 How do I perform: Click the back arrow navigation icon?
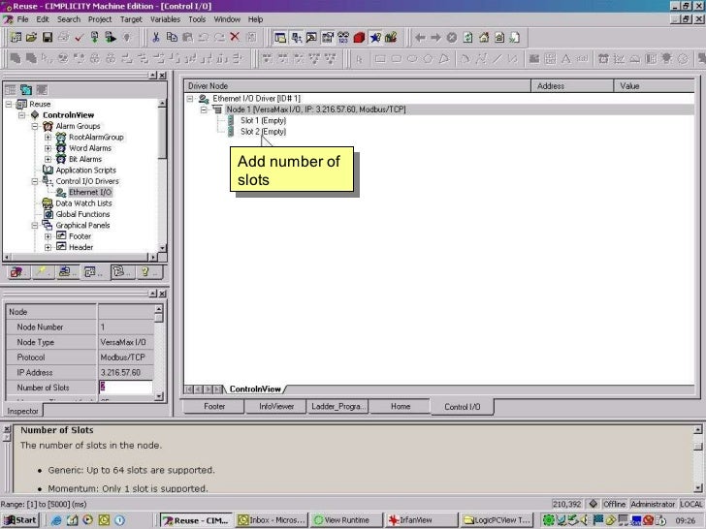click(419, 38)
